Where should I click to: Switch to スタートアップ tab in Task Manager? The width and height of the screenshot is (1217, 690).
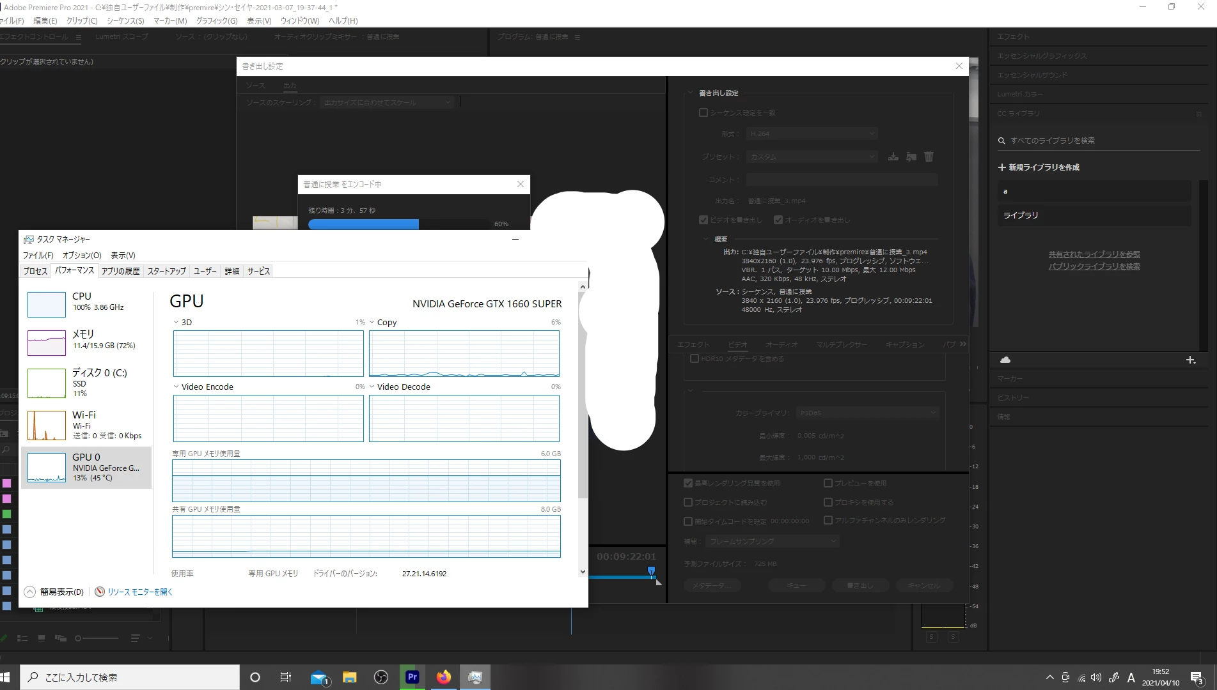pyautogui.click(x=166, y=271)
